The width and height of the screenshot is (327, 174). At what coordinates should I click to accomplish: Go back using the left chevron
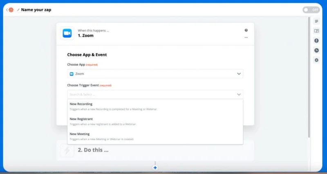pyautogui.click(x=7, y=10)
